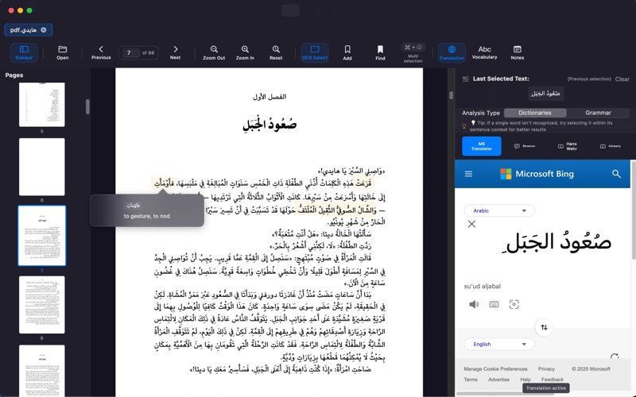Image resolution: width=636 pixels, height=397 pixels.
Task: Click the chapter title صُعُودُ الْجَبَلِ in document
Action: (x=270, y=124)
